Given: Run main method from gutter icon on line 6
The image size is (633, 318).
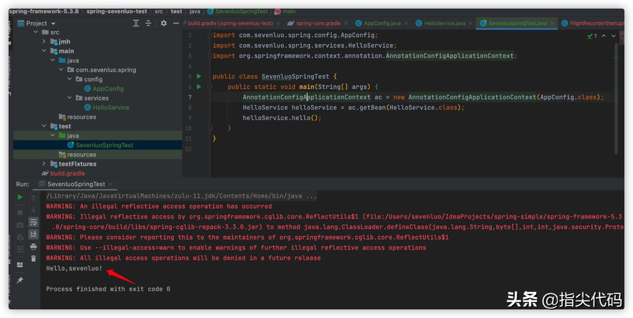Looking at the screenshot, I should pos(199,87).
